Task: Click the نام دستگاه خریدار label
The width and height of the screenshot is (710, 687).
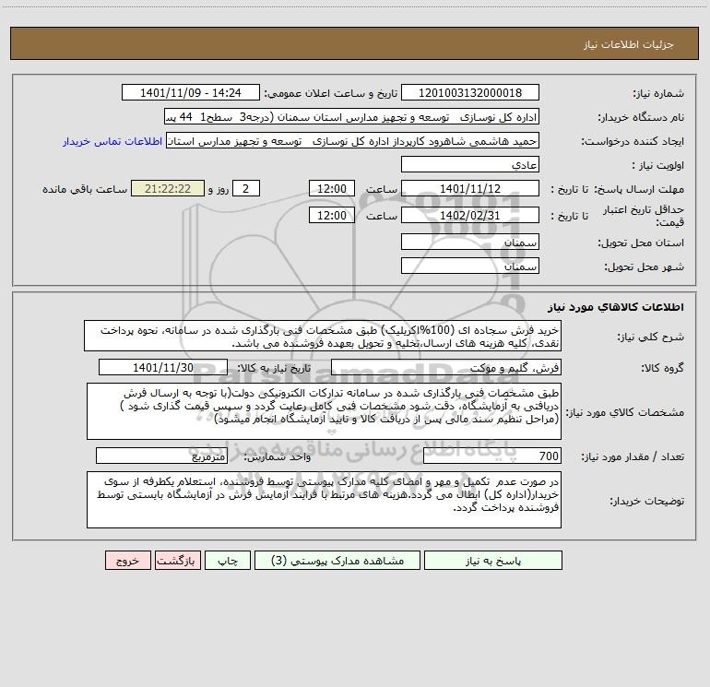Action: click(x=641, y=117)
